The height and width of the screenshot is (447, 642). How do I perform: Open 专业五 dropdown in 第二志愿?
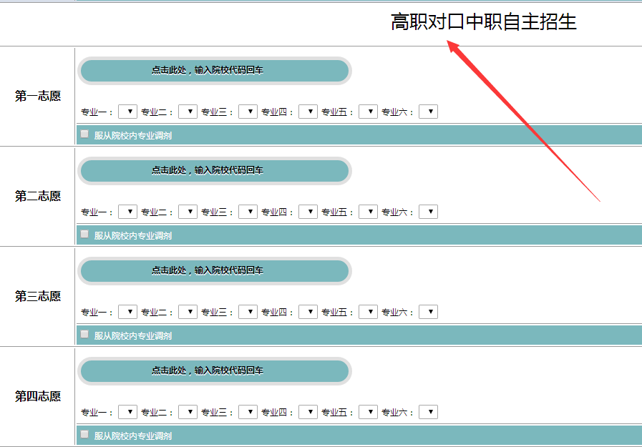pos(368,212)
